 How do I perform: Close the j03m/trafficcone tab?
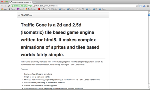(30, 2)
